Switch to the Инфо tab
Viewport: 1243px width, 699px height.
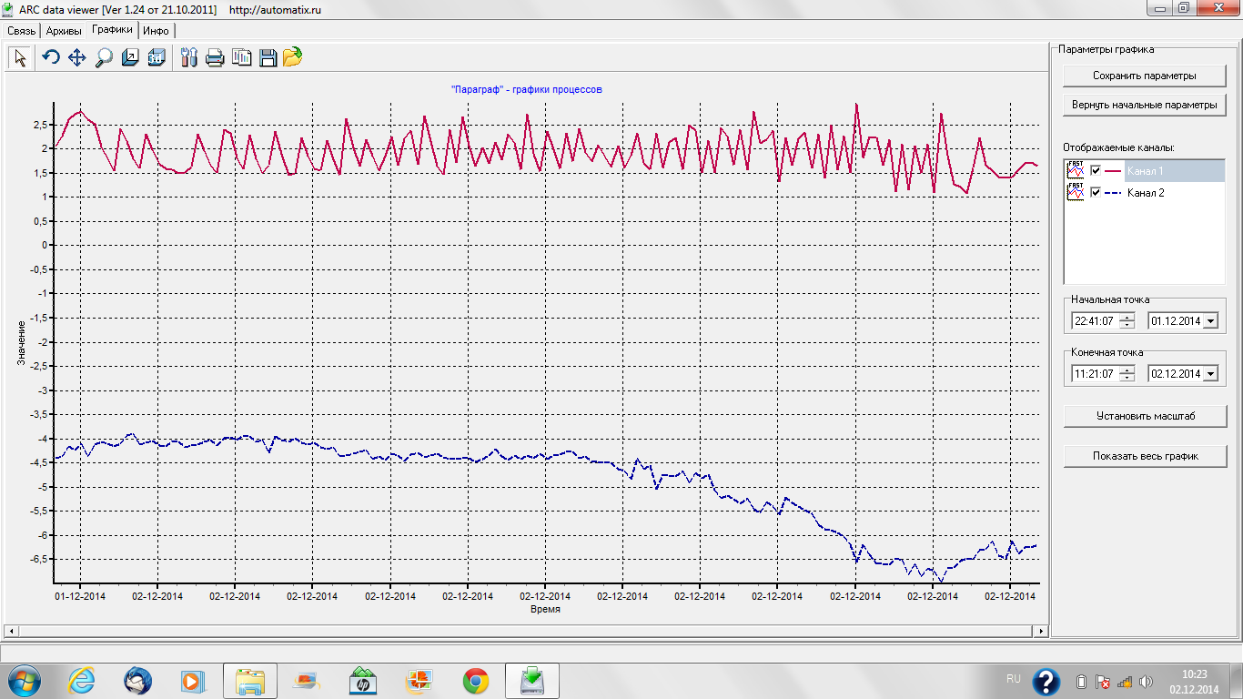[156, 30]
